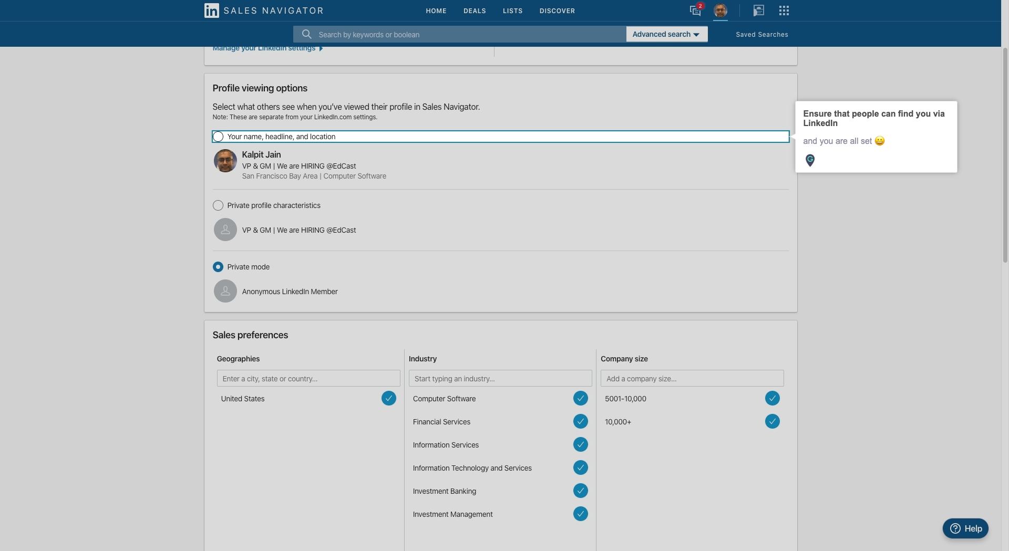This screenshot has width=1009, height=551.
Task: Toggle the United States geography checkmark
Action: [389, 398]
